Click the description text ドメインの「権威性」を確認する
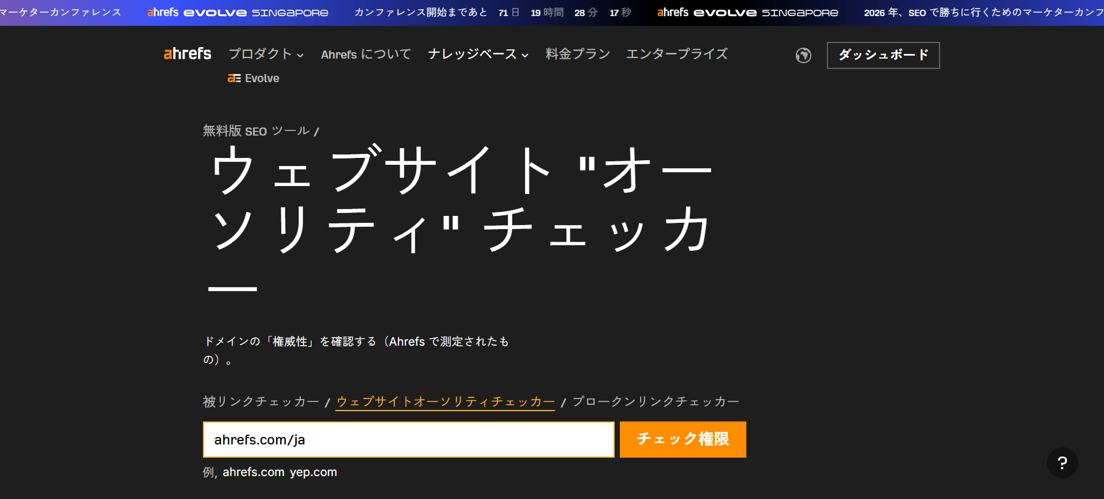 click(355, 350)
